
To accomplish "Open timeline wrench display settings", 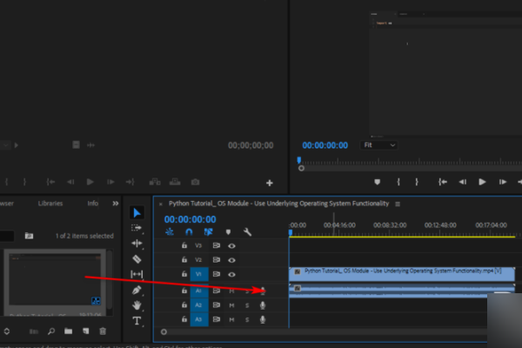I will pos(247,231).
